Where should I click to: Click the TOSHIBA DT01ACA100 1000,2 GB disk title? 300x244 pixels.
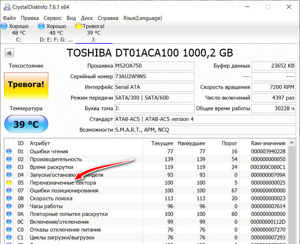tap(150, 53)
